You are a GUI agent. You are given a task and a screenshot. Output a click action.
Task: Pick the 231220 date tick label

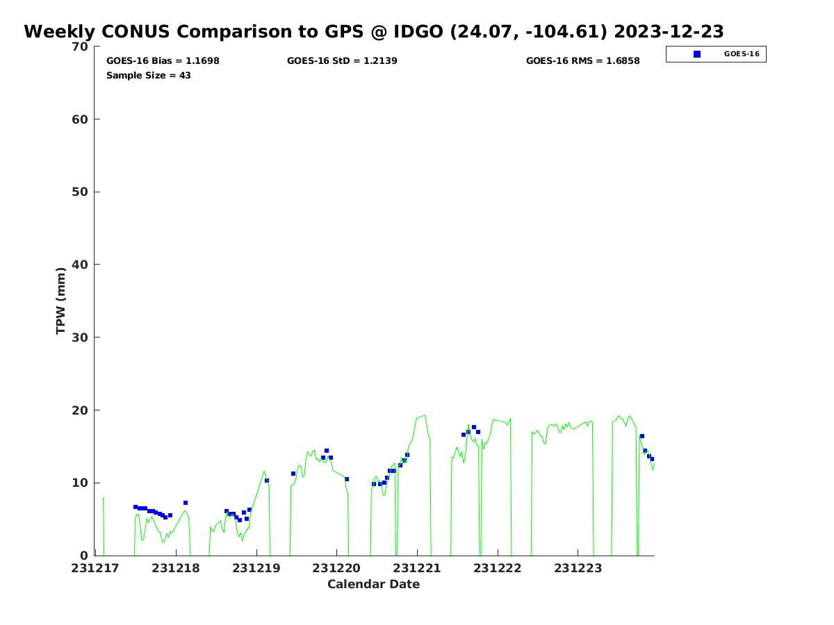[x=336, y=568]
